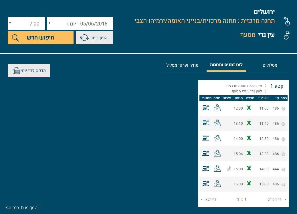This screenshot has height=214, width=297.
Task: Click the חיפוש חדש search button
Action: pos(41,38)
